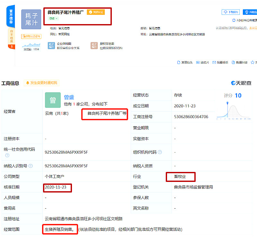Click help icon beside 纳税人识别号

(31, 166)
